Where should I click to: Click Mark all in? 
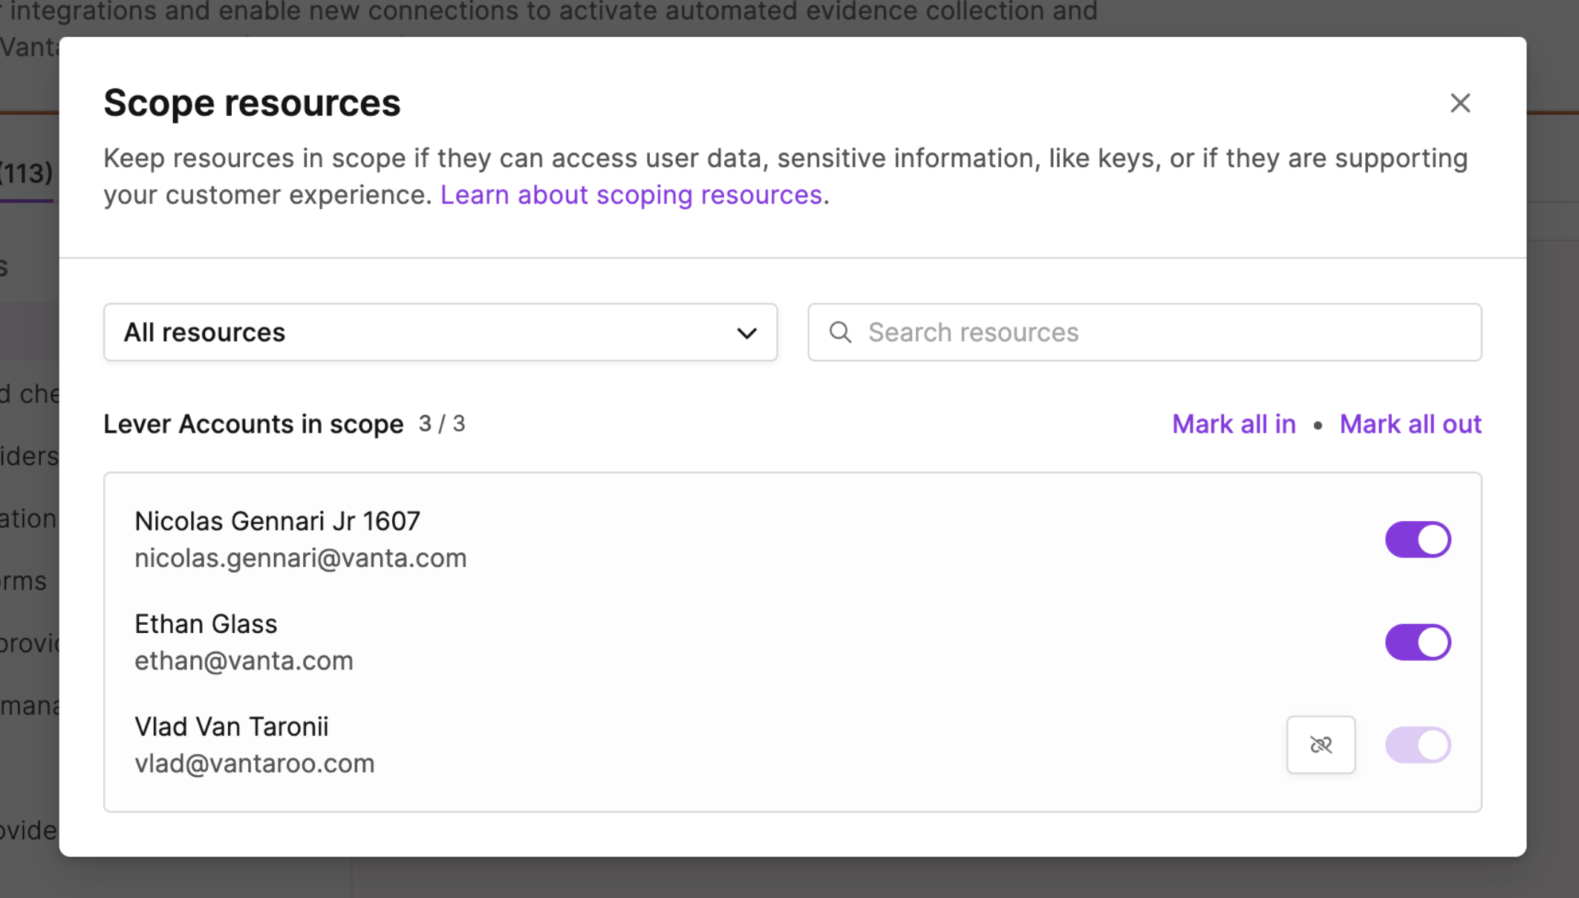(1234, 424)
